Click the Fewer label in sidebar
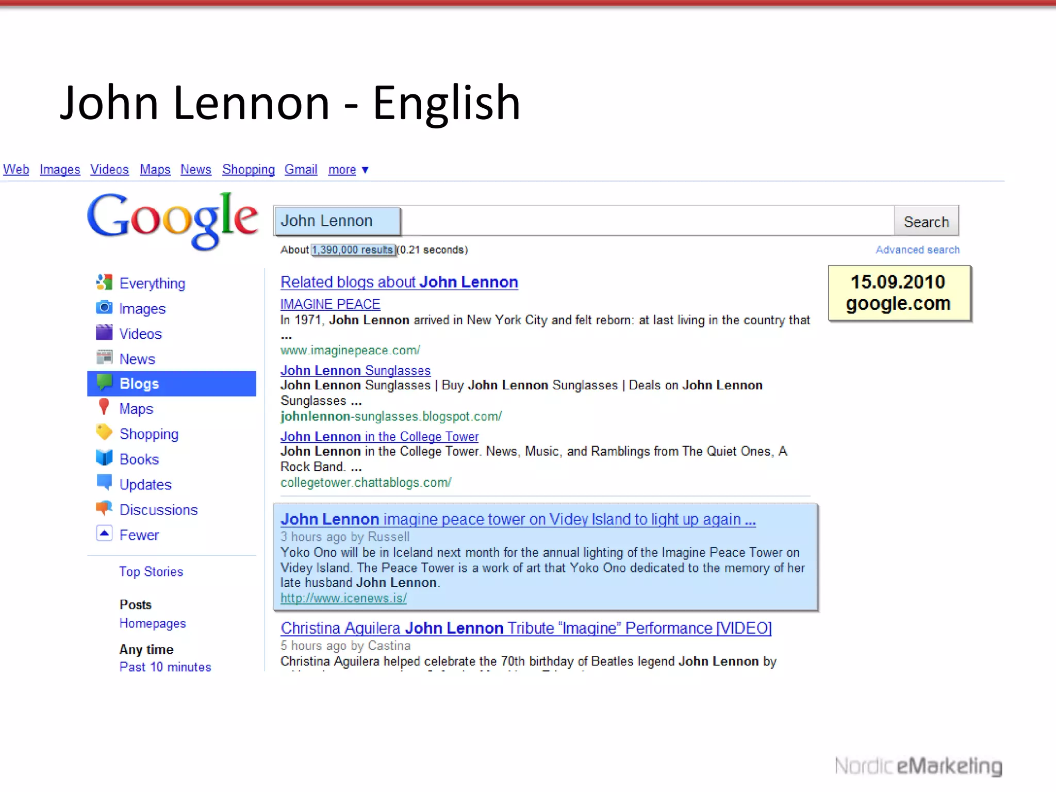1056x792 pixels. click(x=139, y=535)
